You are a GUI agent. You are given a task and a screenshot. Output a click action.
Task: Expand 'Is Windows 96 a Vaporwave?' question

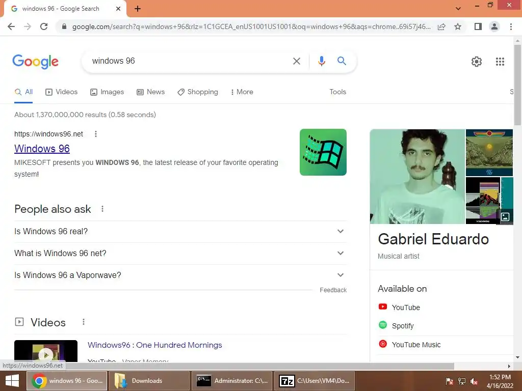pos(180,275)
